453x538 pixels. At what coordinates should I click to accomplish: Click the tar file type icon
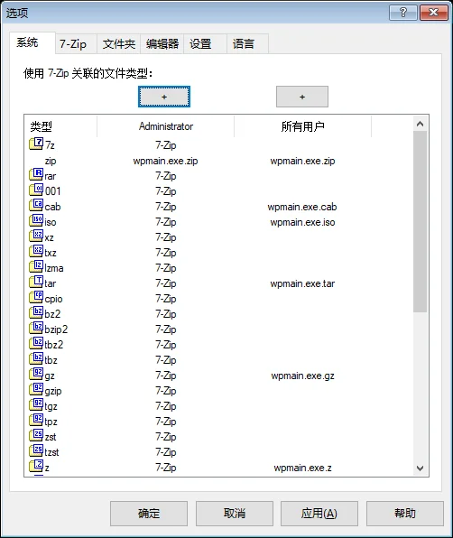tap(36, 282)
